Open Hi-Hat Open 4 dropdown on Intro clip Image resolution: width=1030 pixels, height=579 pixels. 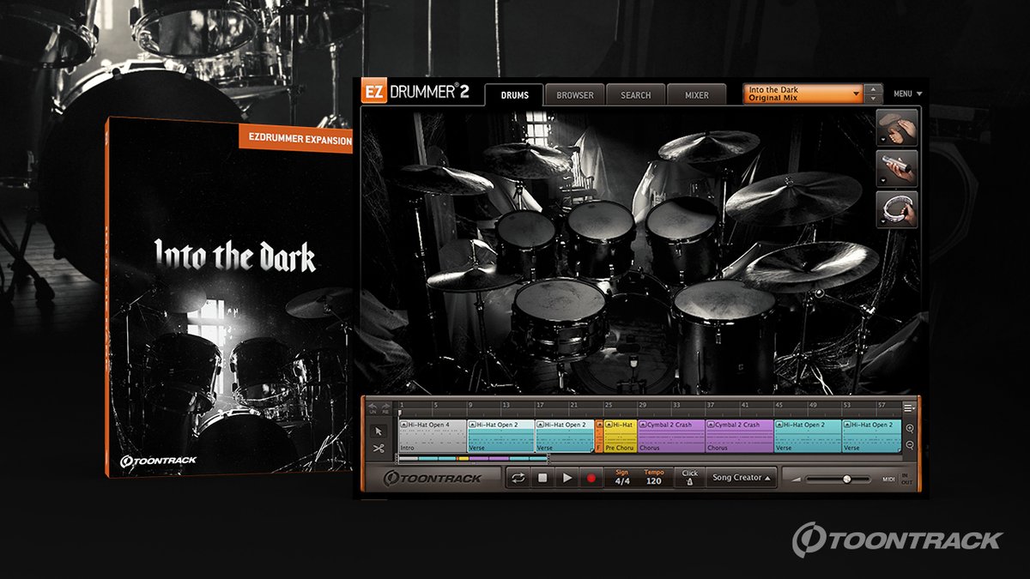tap(404, 425)
